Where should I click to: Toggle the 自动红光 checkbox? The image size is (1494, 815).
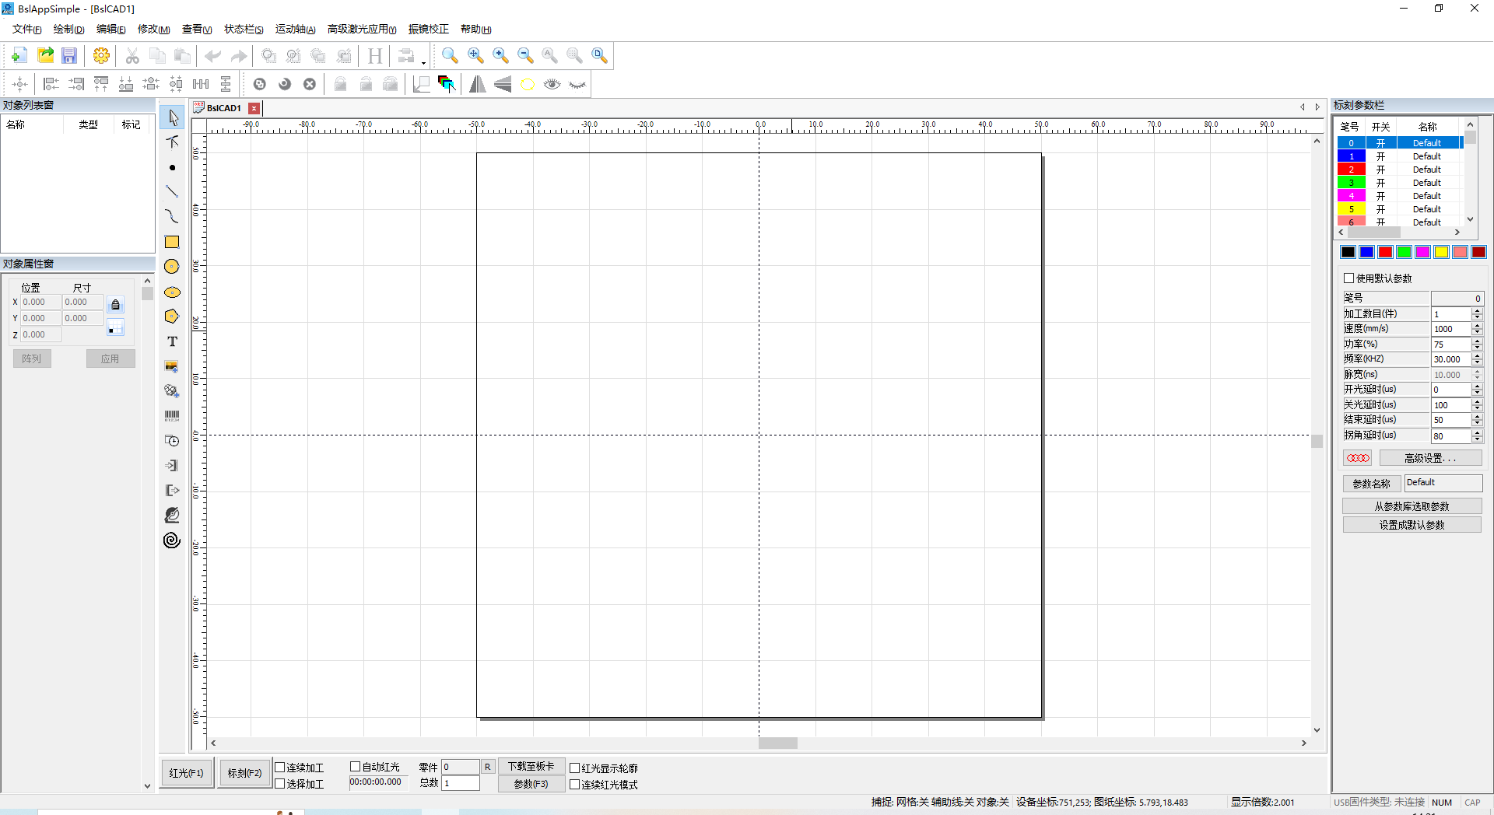coord(356,766)
